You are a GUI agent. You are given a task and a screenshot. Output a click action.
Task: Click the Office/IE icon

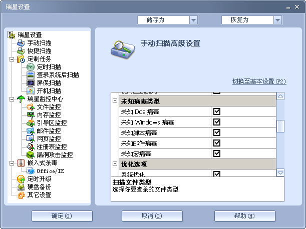coord(31,171)
